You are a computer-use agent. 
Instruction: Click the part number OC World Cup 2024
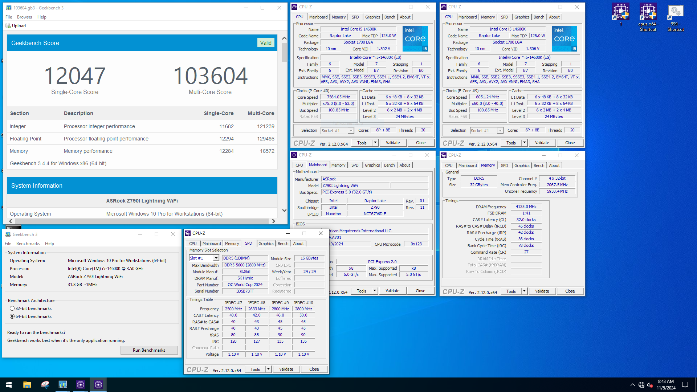point(245,285)
